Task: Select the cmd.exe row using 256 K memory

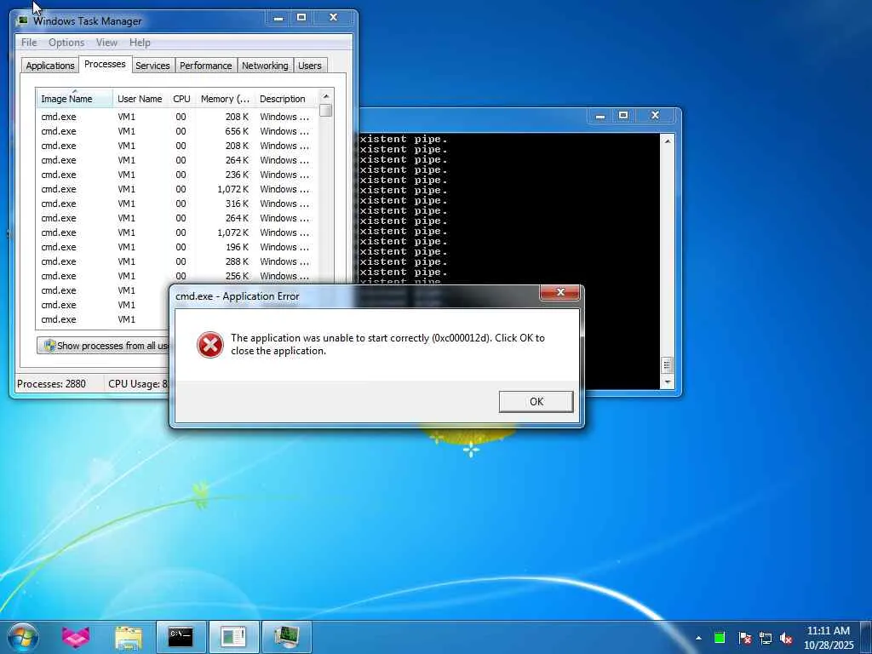Action: (177, 276)
